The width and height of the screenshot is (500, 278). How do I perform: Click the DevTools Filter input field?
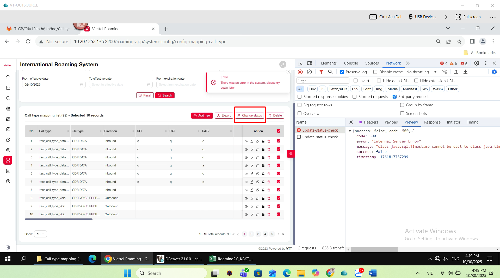(x=323, y=81)
